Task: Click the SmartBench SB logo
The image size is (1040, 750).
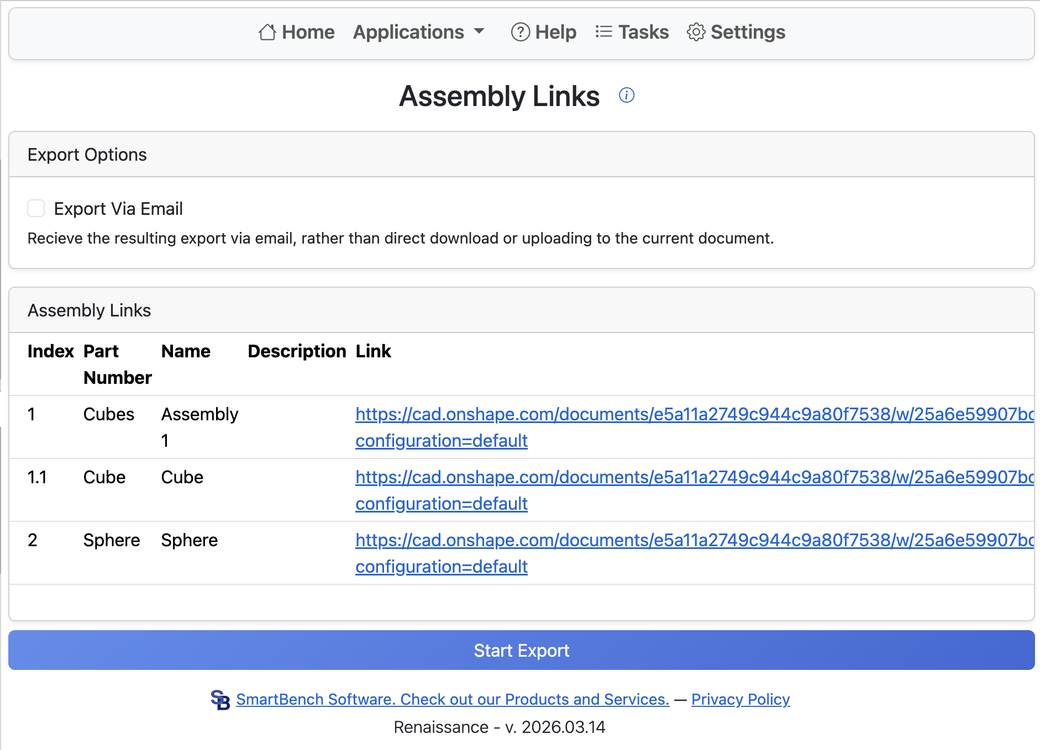Action: coord(220,699)
